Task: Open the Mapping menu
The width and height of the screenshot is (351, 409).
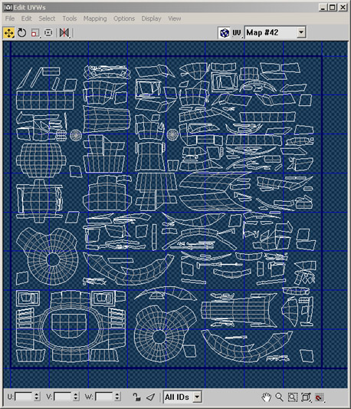Action: [x=95, y=18]
